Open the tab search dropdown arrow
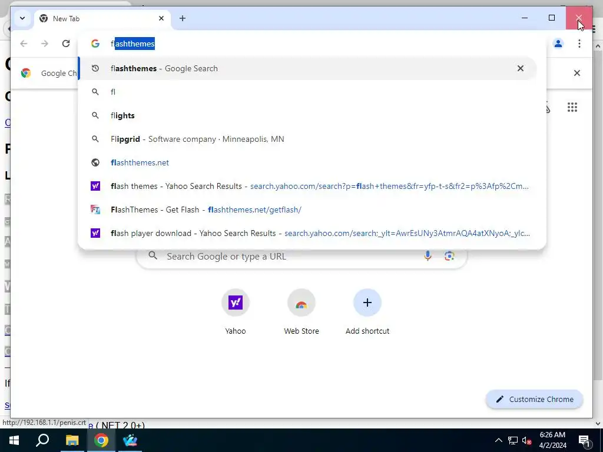This screenshot has width=603, height=452. pos(22,18)
